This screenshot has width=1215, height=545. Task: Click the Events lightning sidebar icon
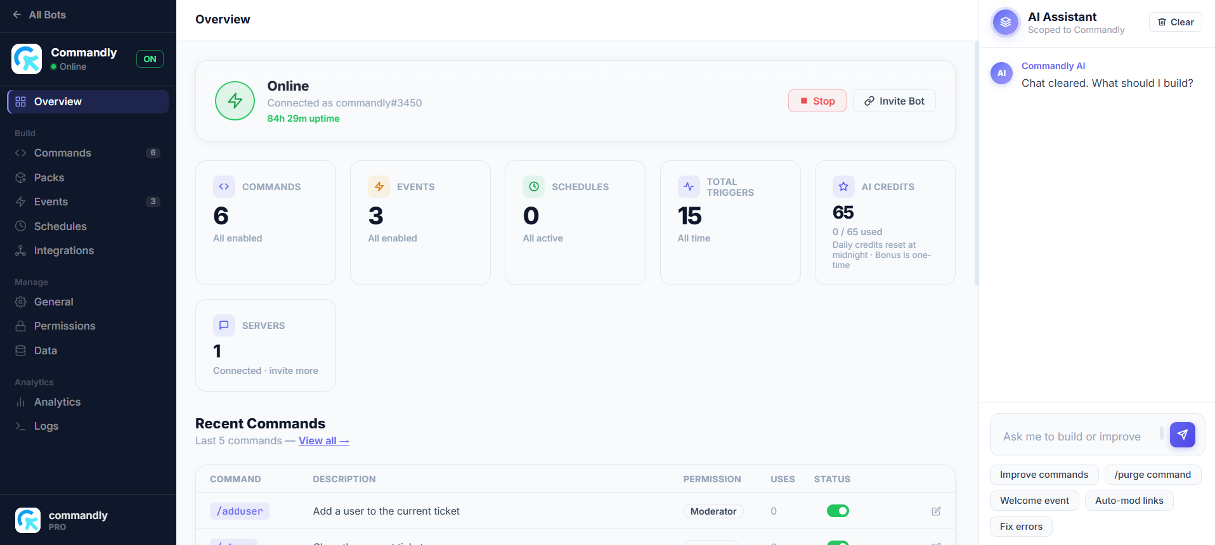point(21,202)
